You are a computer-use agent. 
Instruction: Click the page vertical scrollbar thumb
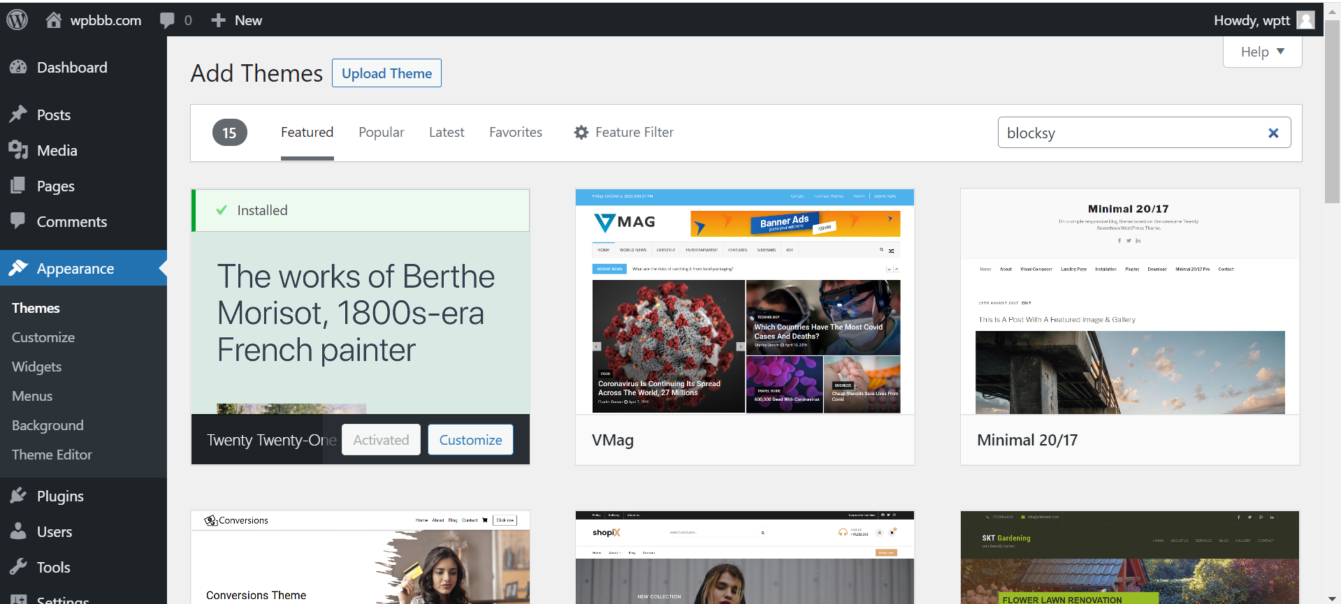pos(1332,112)
